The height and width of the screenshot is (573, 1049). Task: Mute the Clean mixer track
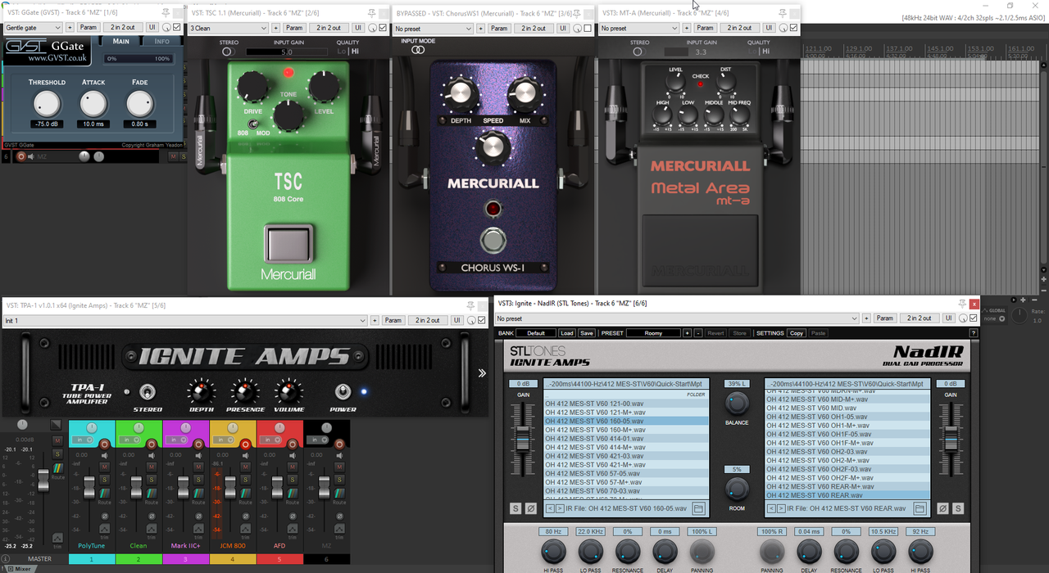click(151, 466)
